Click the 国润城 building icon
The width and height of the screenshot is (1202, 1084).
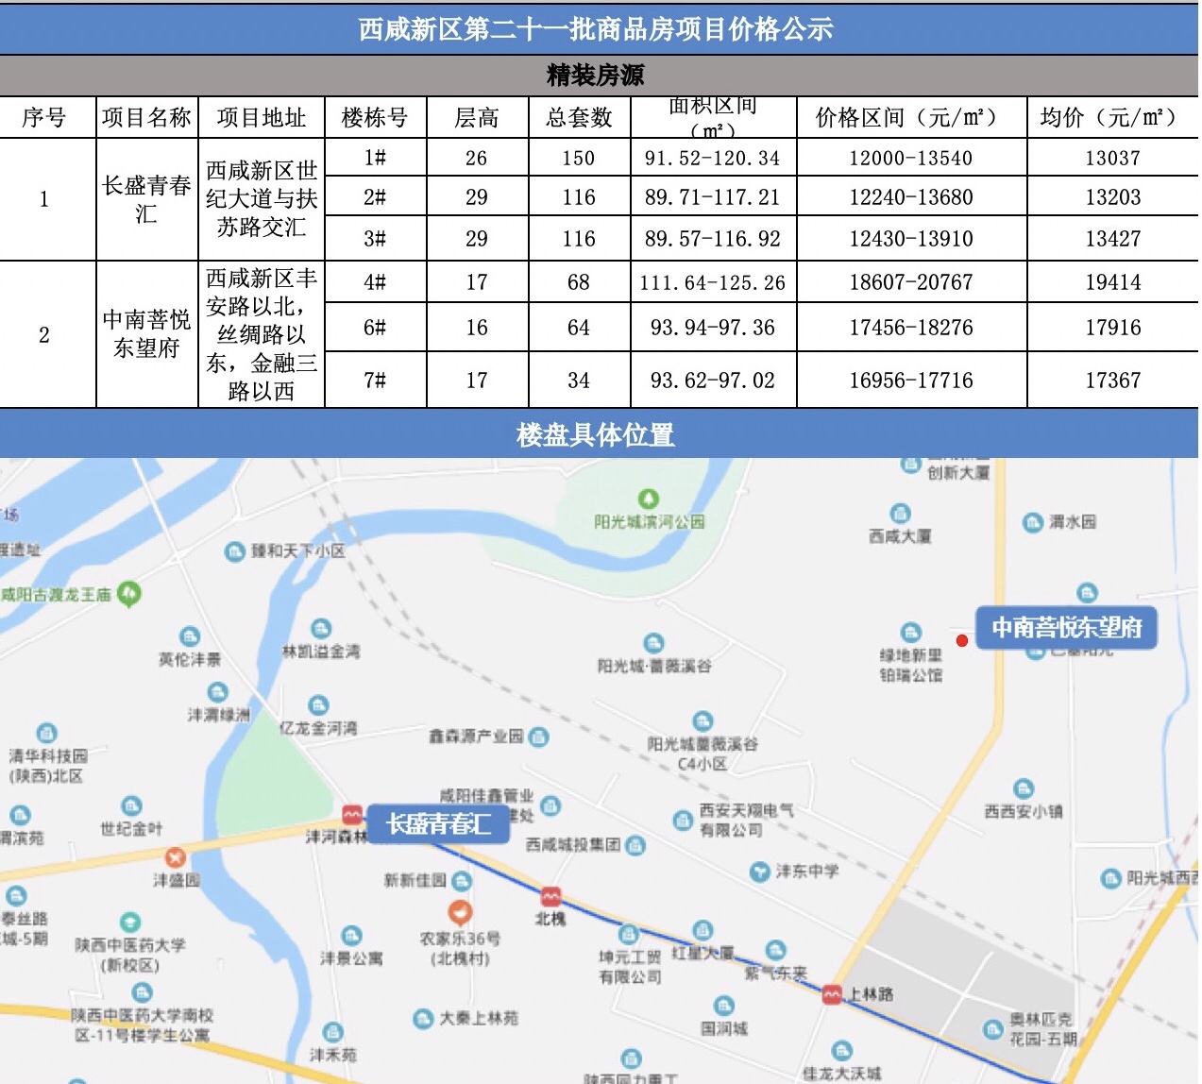pos(723,1006)
